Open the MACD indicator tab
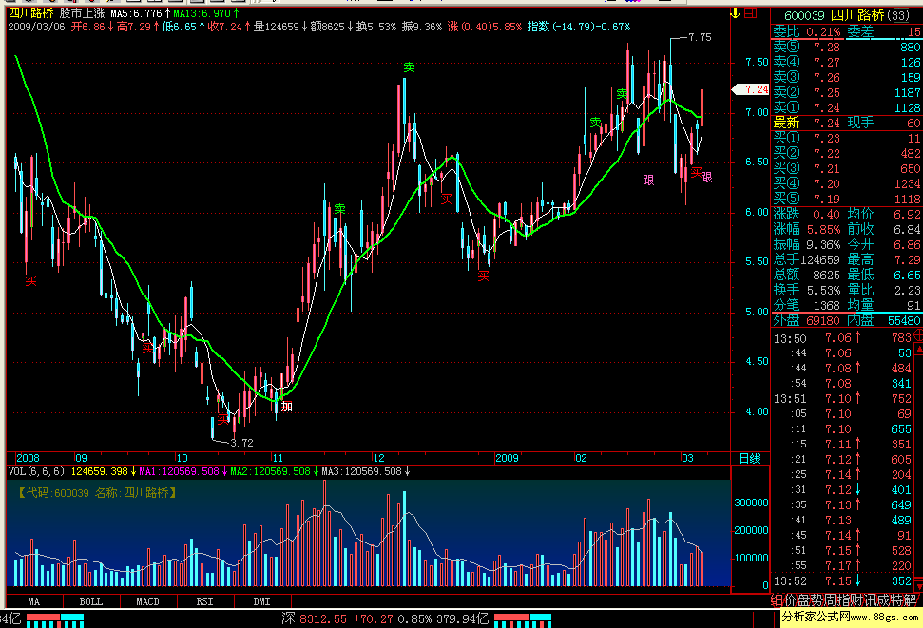 click(x=147, y=601)
